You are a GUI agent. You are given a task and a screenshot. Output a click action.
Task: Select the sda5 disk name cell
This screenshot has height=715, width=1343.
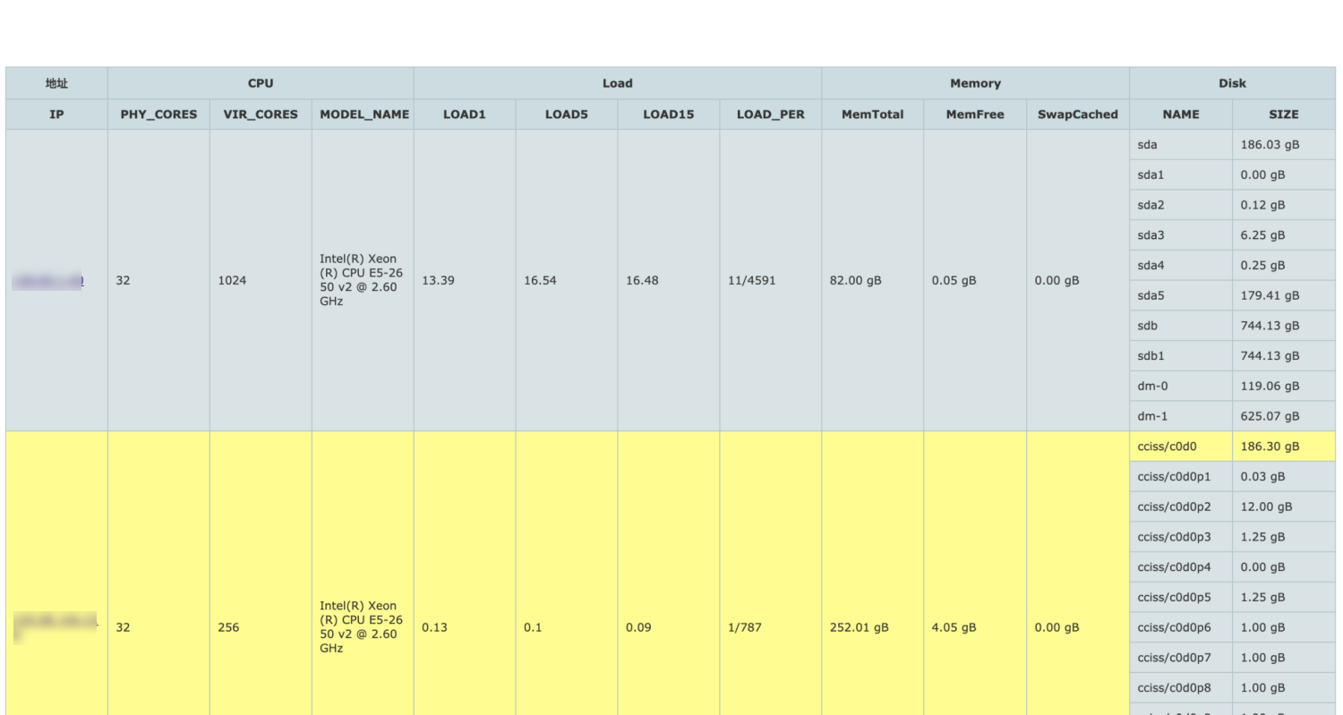pos(1181,296)
